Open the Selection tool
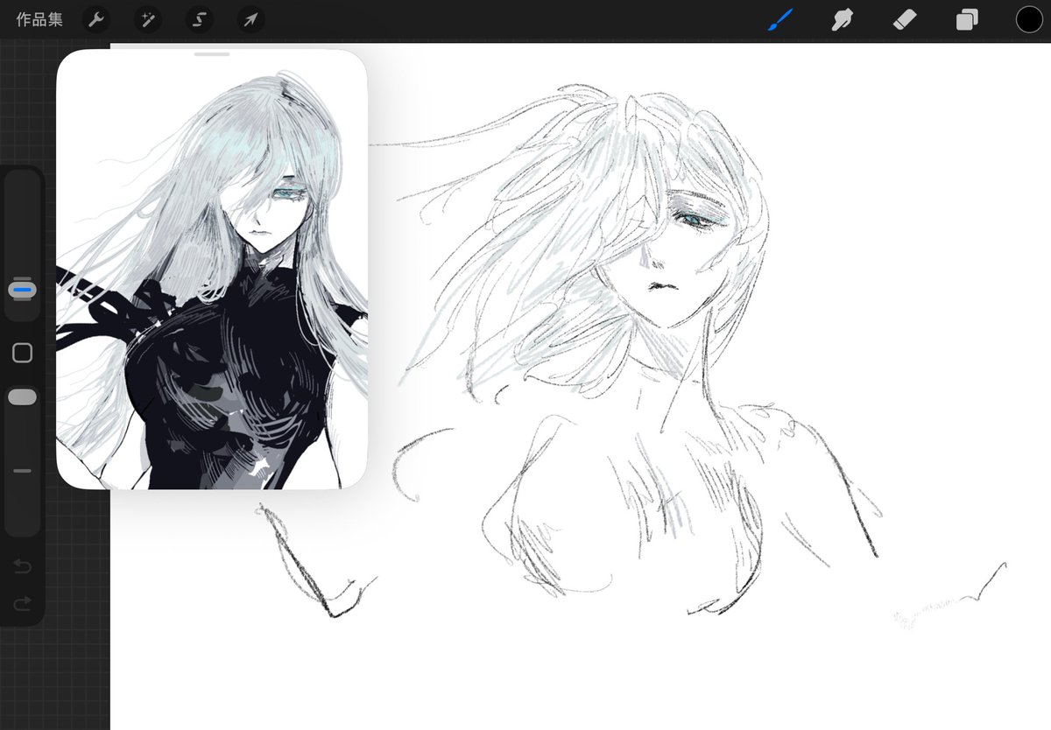 point(199,19)
